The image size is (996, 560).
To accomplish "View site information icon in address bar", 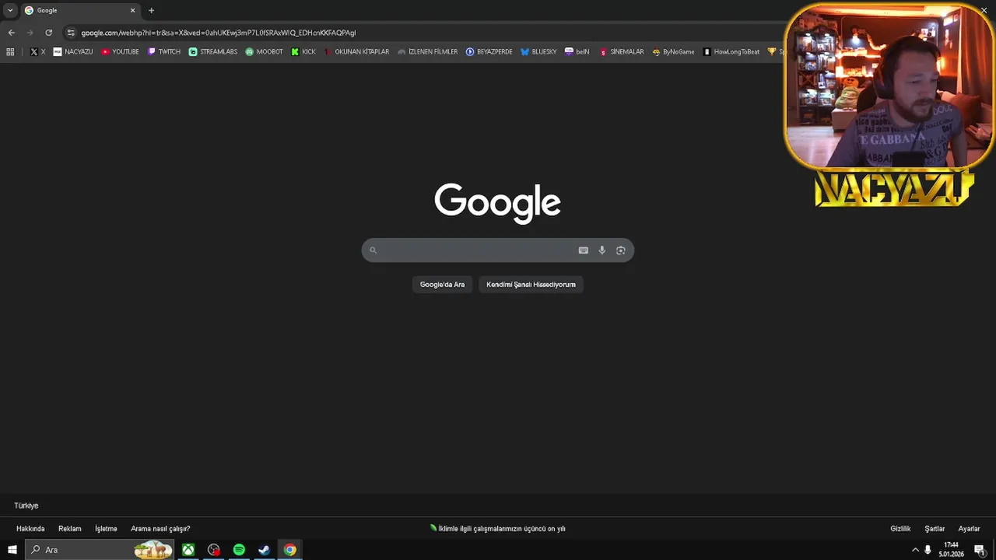I will tap(71, 33).
